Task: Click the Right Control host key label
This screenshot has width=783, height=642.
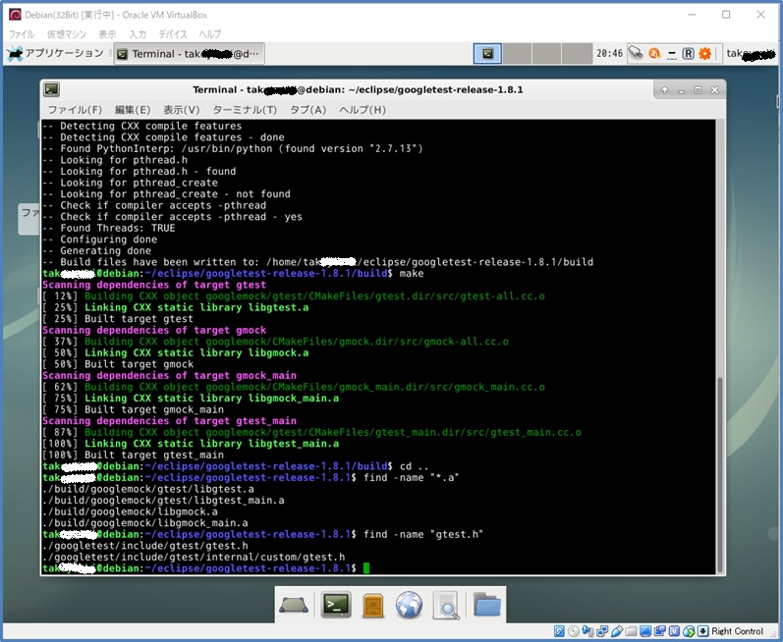Action: 737,631
